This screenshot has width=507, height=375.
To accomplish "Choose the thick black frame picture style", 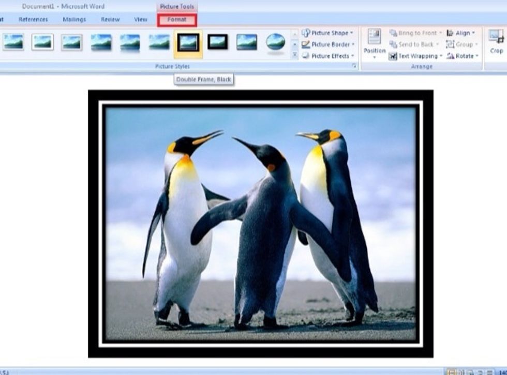I will coord(217,42).
